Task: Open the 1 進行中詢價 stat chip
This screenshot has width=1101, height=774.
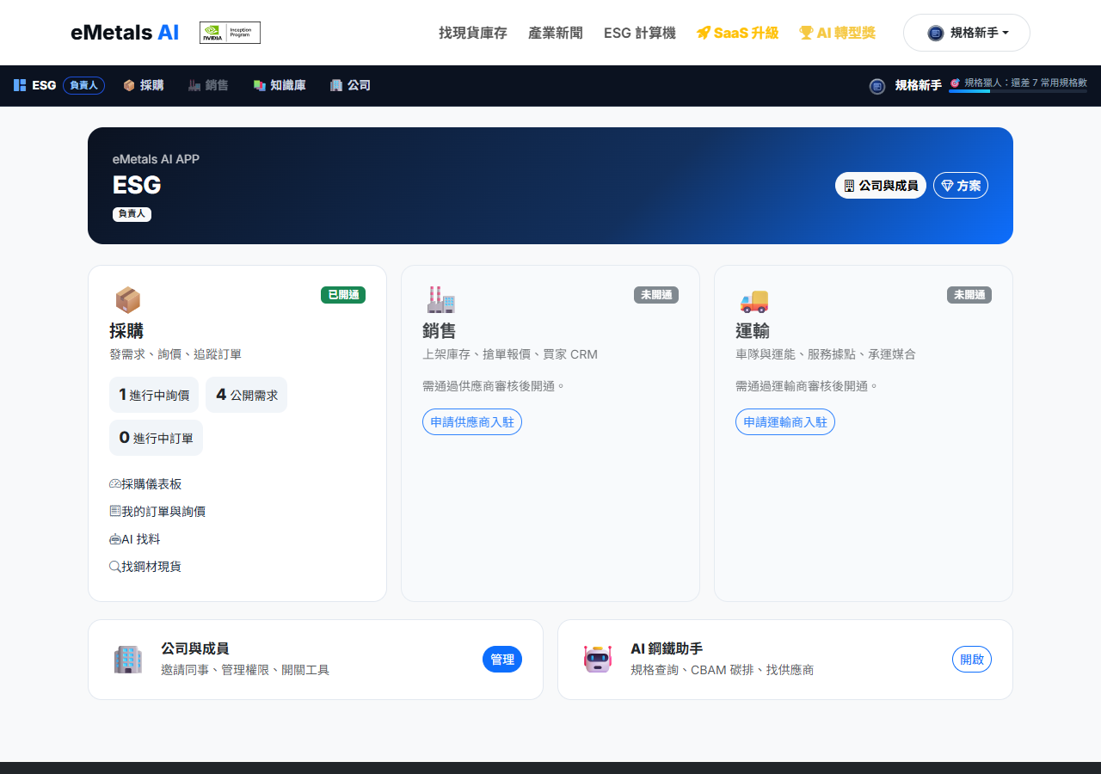Action: point(154,395)
